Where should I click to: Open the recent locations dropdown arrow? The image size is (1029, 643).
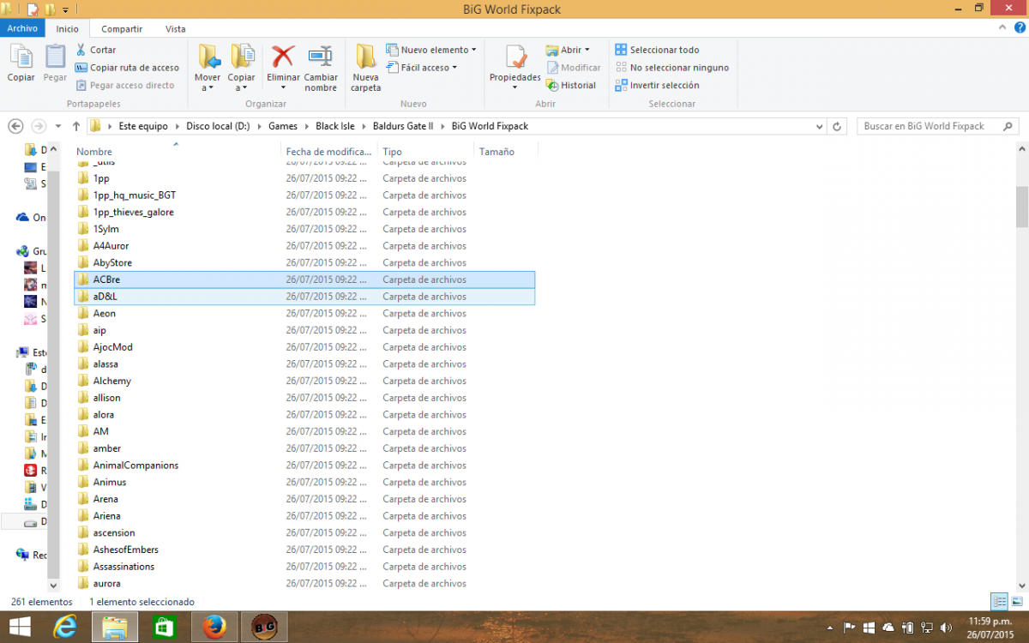(x=58, y=126)
